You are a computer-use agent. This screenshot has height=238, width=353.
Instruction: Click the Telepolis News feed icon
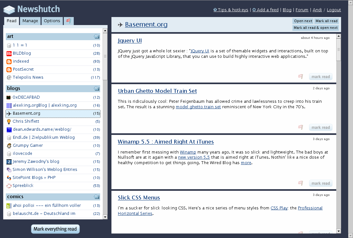coord(9,78)
